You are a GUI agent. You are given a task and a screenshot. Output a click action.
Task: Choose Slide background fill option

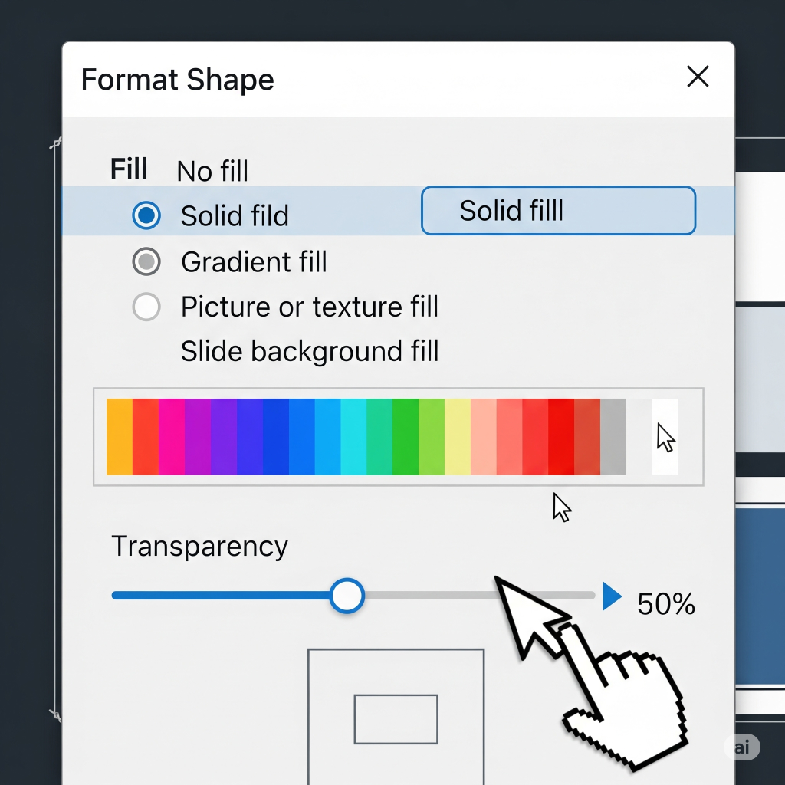click(309, 352)
